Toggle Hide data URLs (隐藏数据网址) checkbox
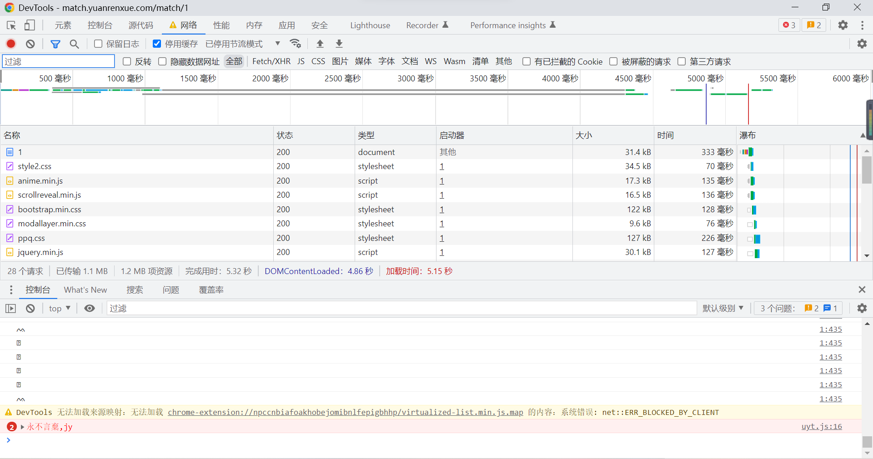Screen dimensions: 873x459 [x=162, y=61]
